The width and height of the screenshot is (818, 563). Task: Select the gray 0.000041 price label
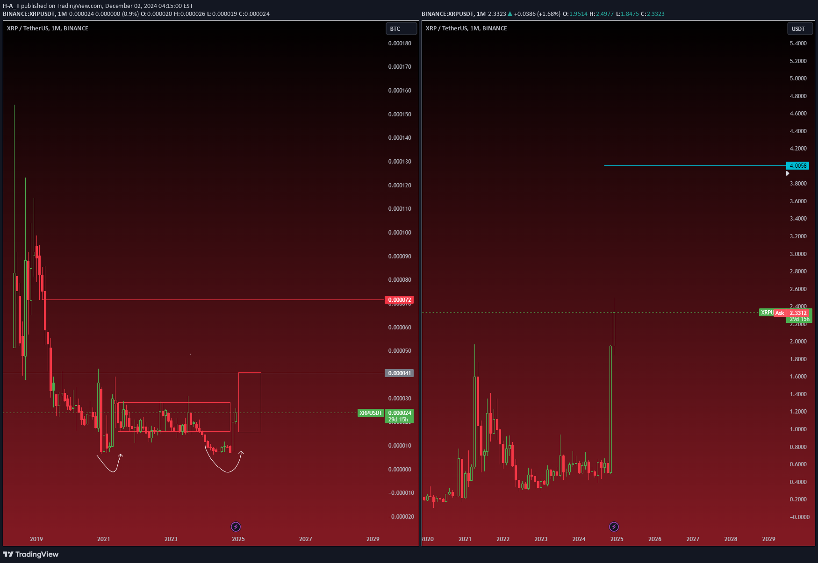coord(399,373)
